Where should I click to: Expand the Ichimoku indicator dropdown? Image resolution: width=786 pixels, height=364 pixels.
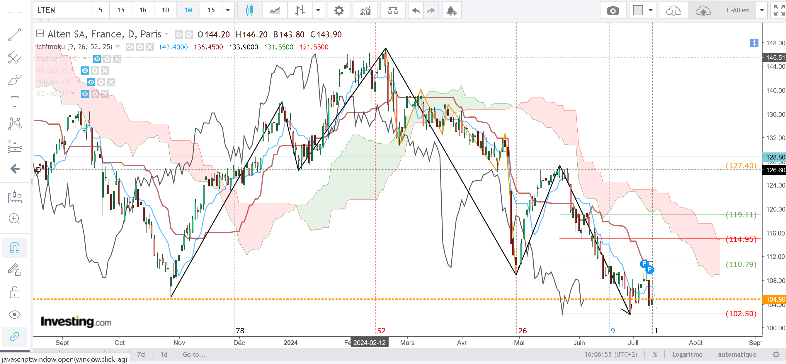118,47
